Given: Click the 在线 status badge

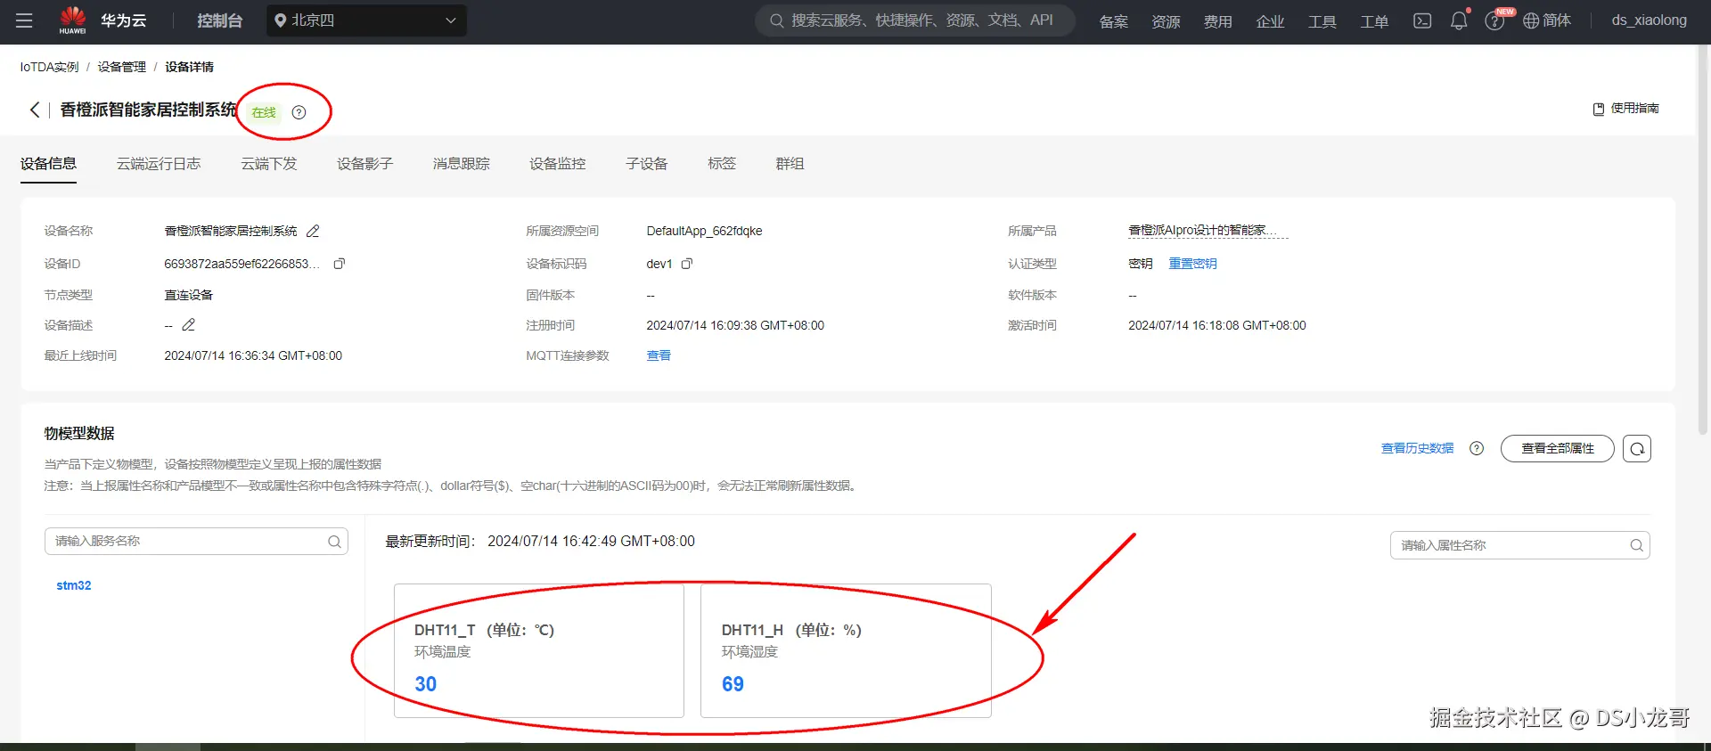Looking at the screenshot, I should pos(264,112).
